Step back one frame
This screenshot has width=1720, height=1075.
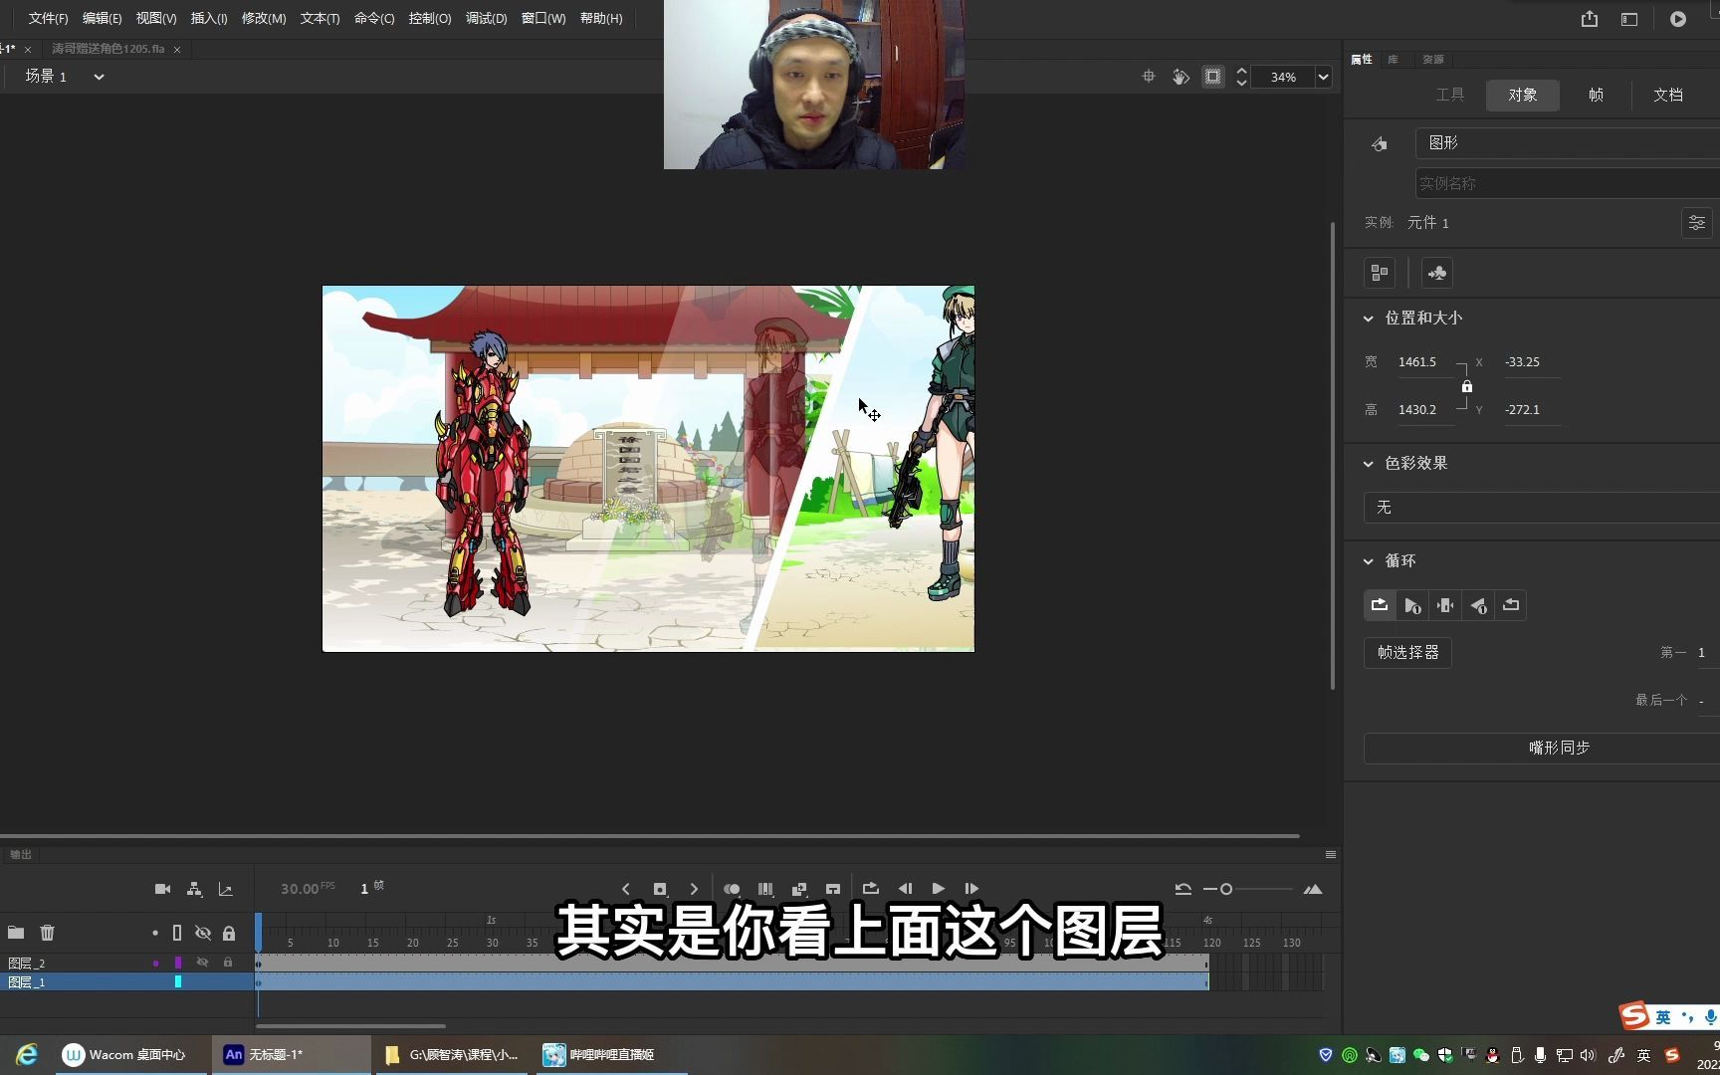(x=905, y=889)
